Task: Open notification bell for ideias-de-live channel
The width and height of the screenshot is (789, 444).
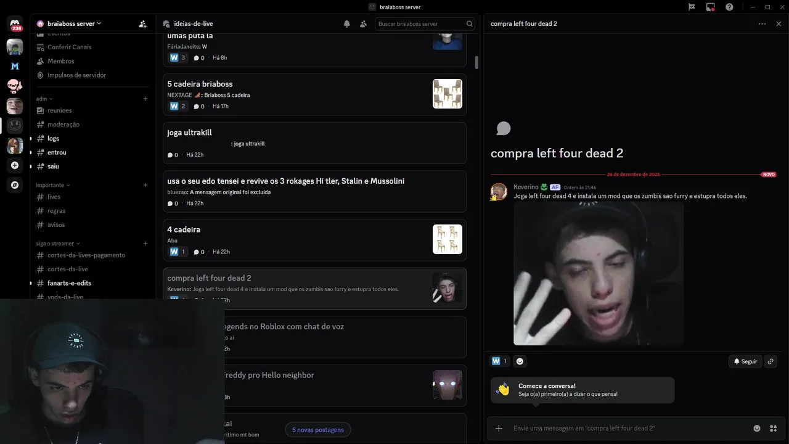Action: click(347, 24)
